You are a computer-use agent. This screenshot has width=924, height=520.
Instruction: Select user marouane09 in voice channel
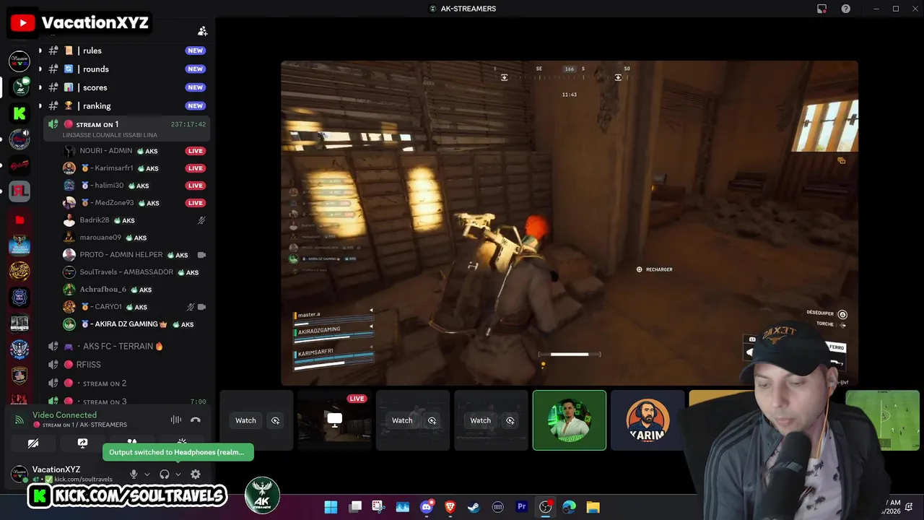(x=134, y=238)
